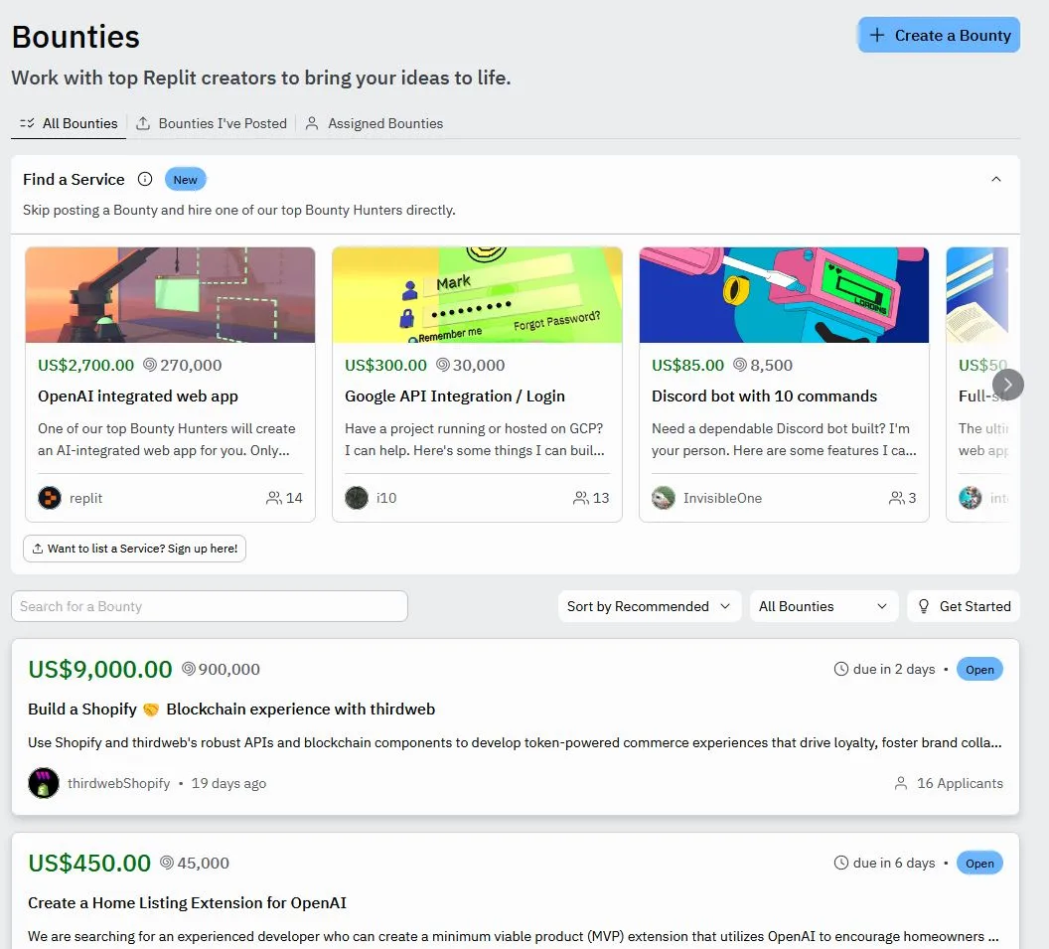Click Want to list a Service? Sign up here!
The width and height of the screenshot is (1049, 949).
point(134,549)
